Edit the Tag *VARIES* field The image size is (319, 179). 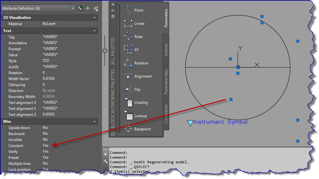pyautogui.click(x=70, y=37)
